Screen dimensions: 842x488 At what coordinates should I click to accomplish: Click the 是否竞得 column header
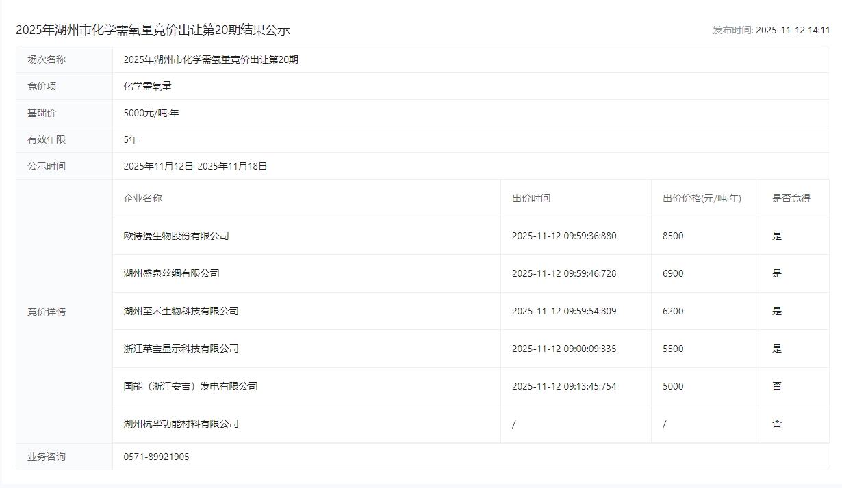tap(791, 198)
